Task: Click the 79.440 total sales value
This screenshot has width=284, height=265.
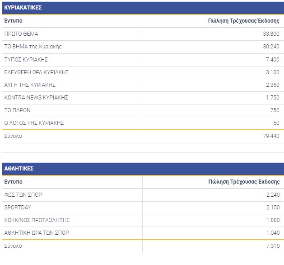Action: click(271, 136)
